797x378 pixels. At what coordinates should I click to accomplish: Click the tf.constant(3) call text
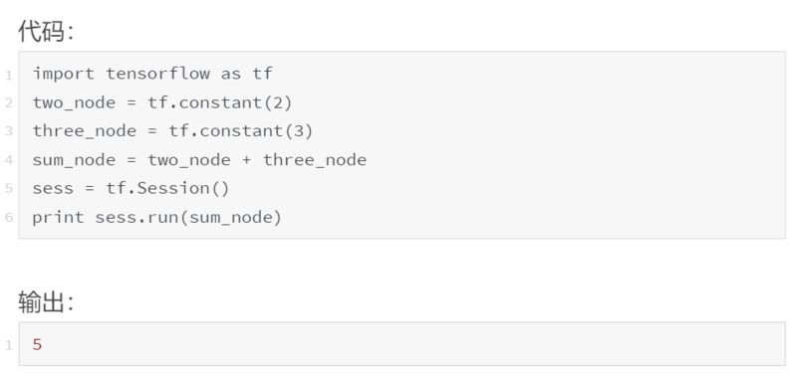(241, 131)
